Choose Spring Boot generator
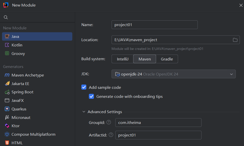Viewport: 244px width, 146px height. (37, 92)
